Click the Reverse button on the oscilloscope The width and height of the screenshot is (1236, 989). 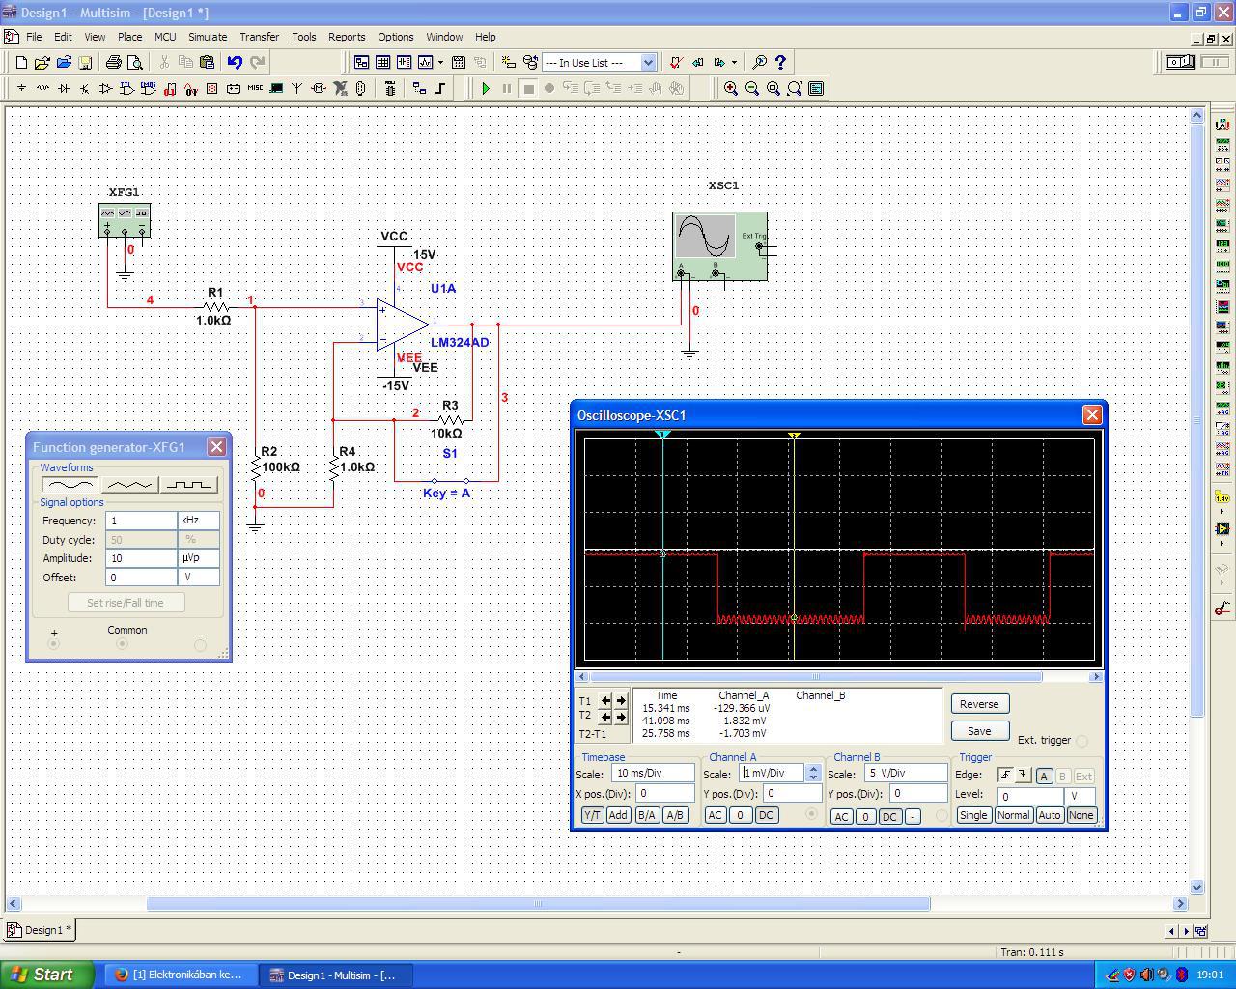[x=978, y=704]
